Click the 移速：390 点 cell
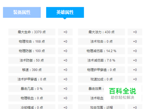The image size is (149, 109). pyautogui.click(x=32, y=70)
